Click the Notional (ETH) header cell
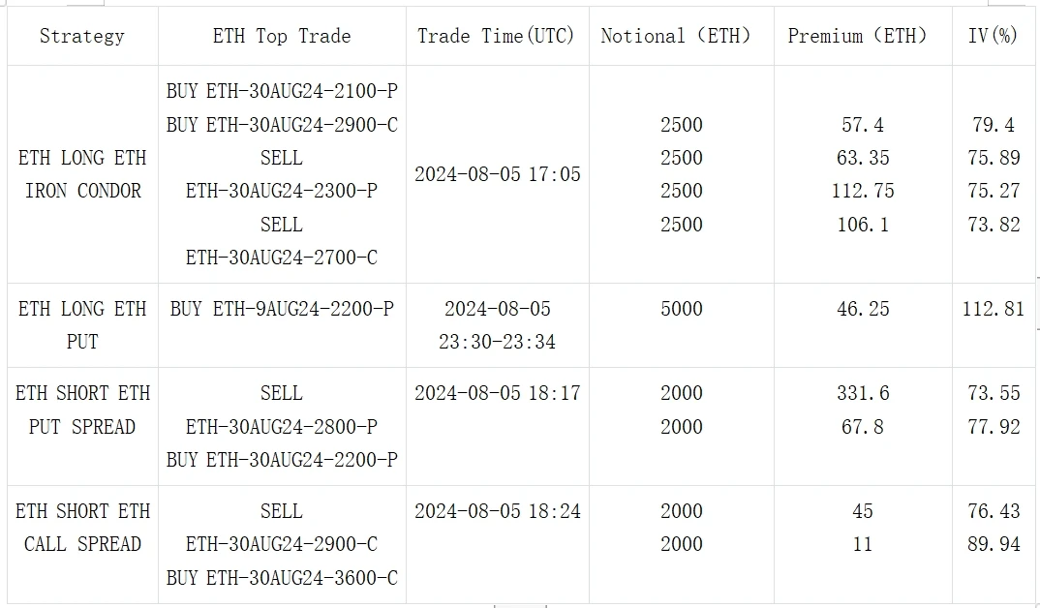The height and width of the screenshot is (608, 1040). point(675,37)
